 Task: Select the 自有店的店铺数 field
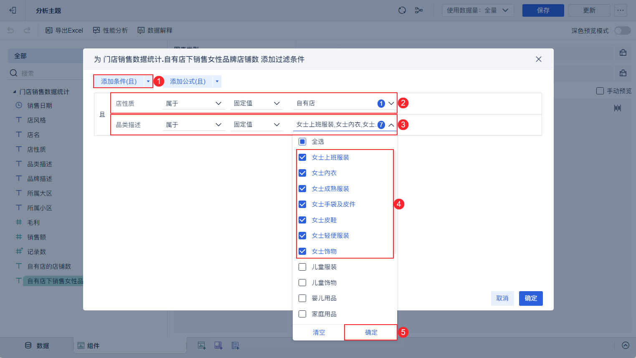click(49, 267)
